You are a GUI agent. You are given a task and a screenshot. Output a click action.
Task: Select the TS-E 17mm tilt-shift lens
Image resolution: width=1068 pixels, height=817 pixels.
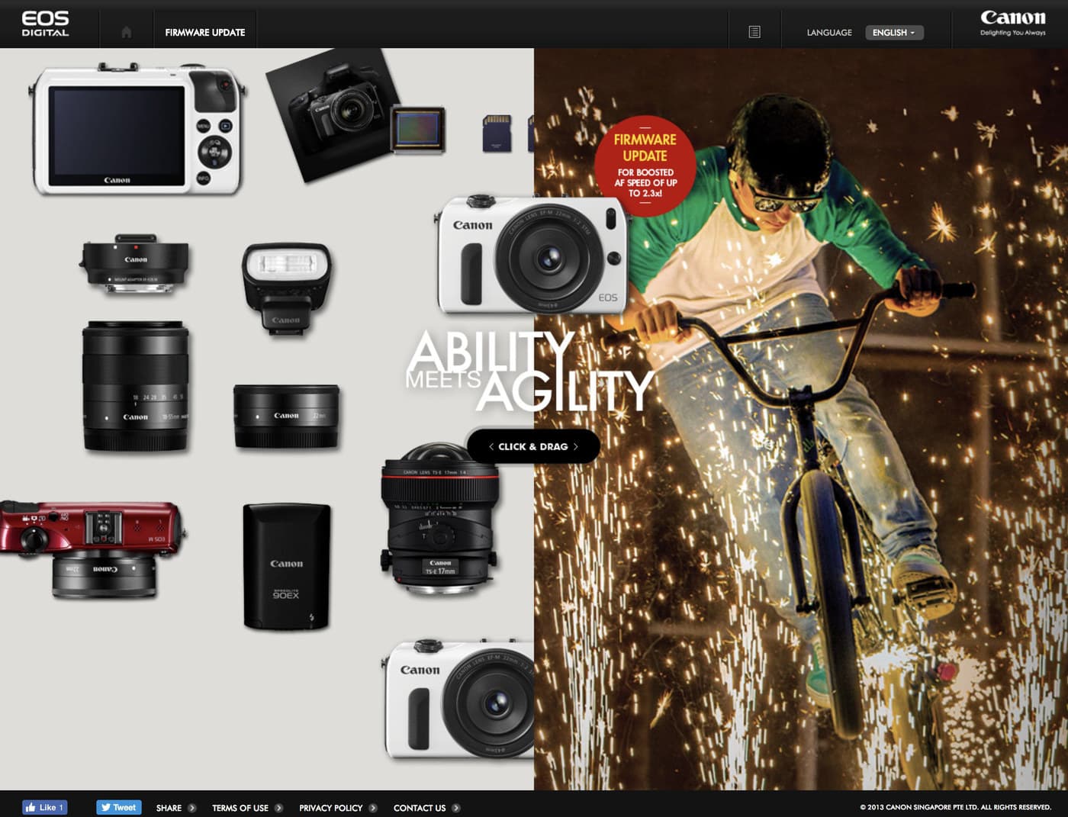pyautogui.click(x=440, y=518)
